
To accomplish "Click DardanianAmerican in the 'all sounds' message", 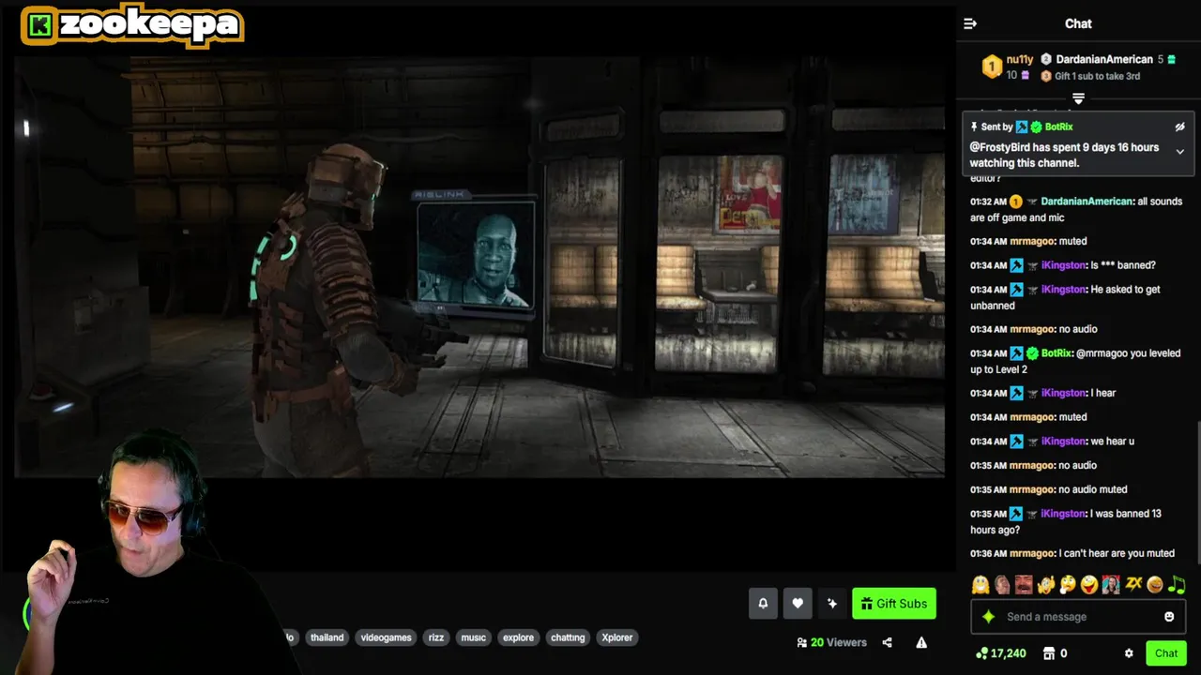I will click(x=1086, y=202).
